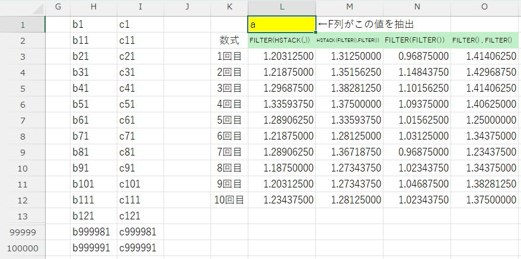Click value 1.29687500
The width and height of the screenshot is (521, 259).
[x=282, y=88]
